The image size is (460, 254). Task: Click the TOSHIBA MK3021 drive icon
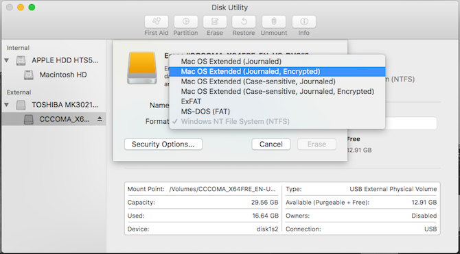click(x=21, y=105)
